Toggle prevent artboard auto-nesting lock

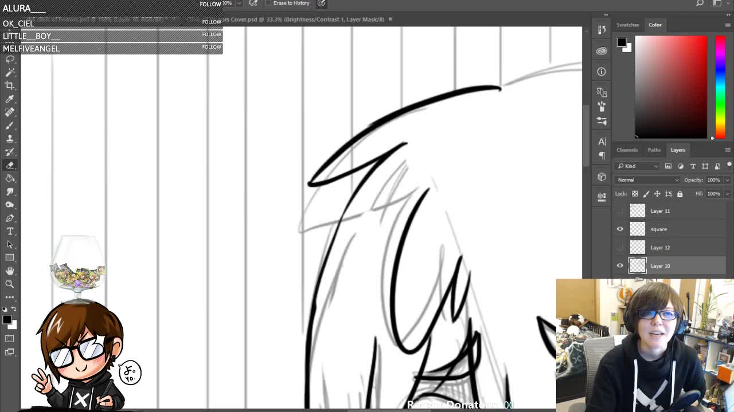click(x=669, y=194)
